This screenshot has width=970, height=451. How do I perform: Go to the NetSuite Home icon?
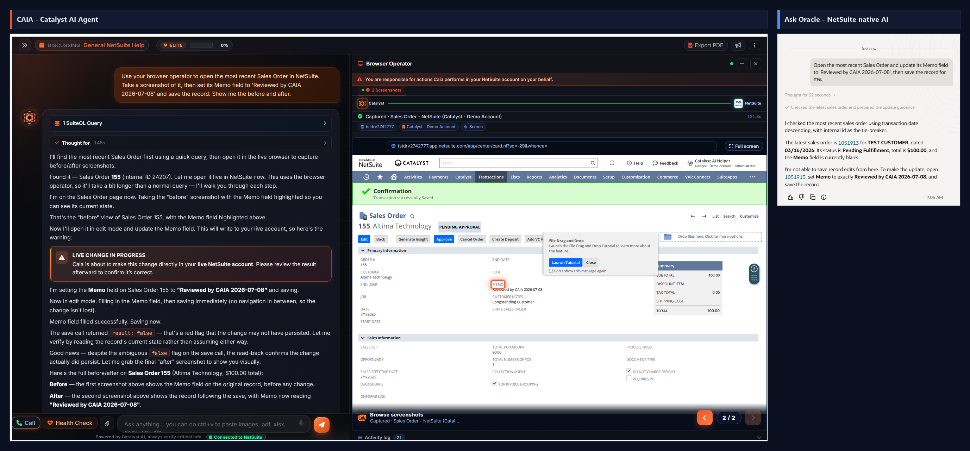pos(394,177)
